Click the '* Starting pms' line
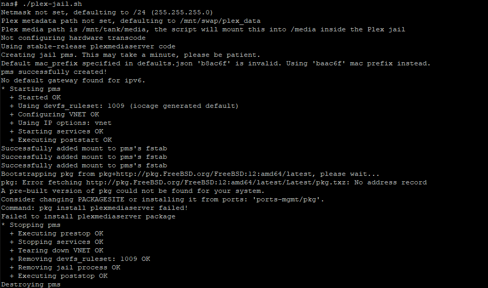 (31, 89)
